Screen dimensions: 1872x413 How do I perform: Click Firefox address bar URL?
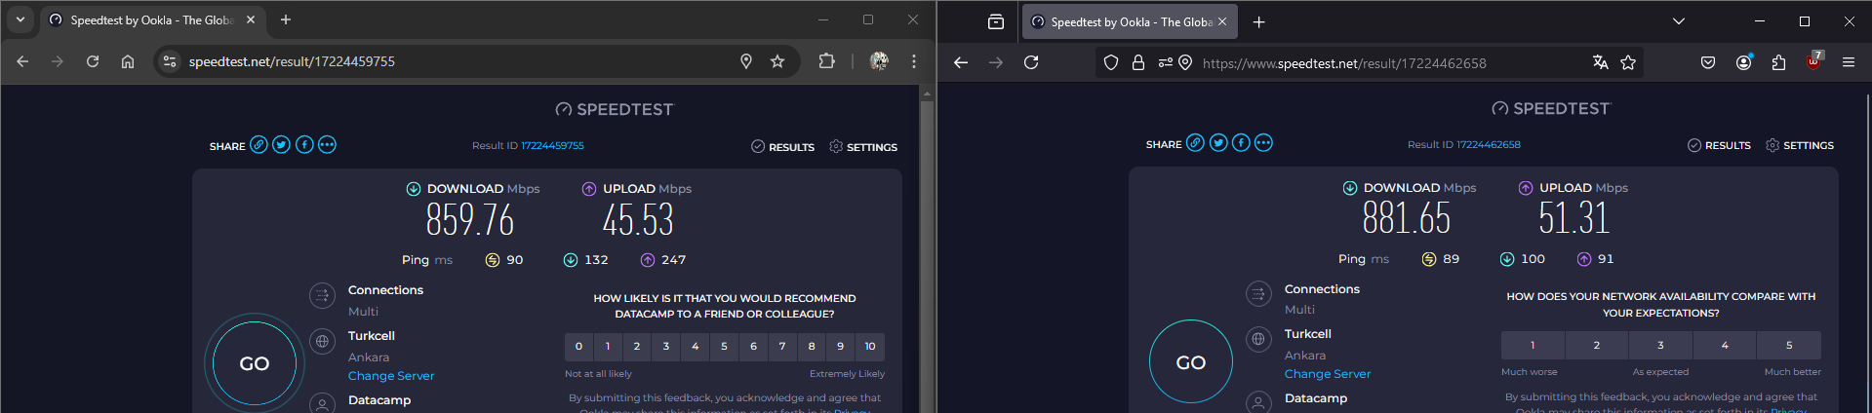(1344, 63)
